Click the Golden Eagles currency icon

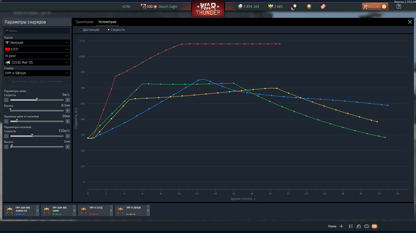click(x=271, y=7)
